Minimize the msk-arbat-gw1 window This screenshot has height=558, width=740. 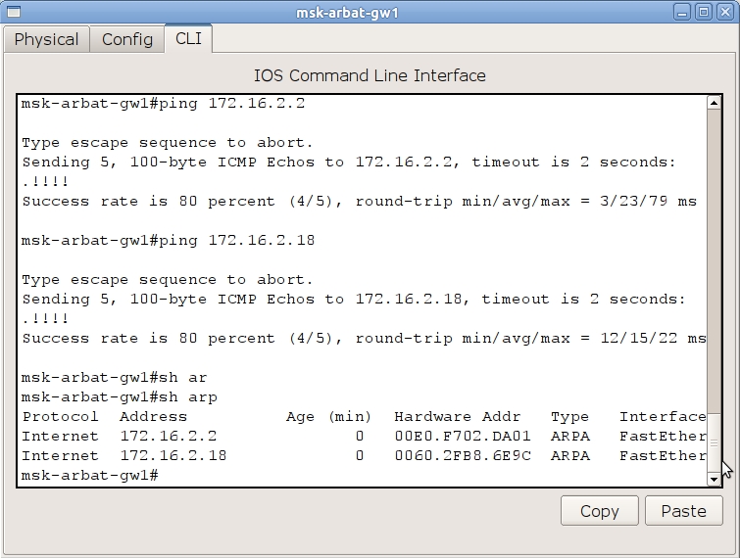683,12
